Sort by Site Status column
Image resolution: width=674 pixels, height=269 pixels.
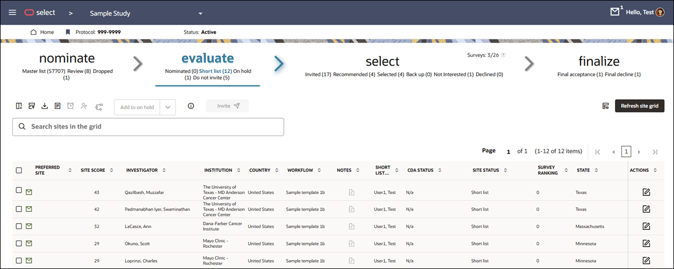[504, 170]
